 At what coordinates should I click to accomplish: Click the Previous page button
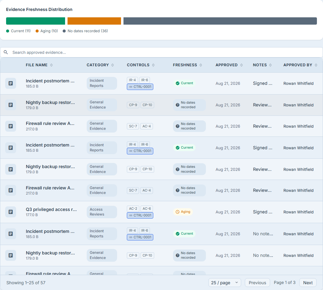click(x=257, y=283)
